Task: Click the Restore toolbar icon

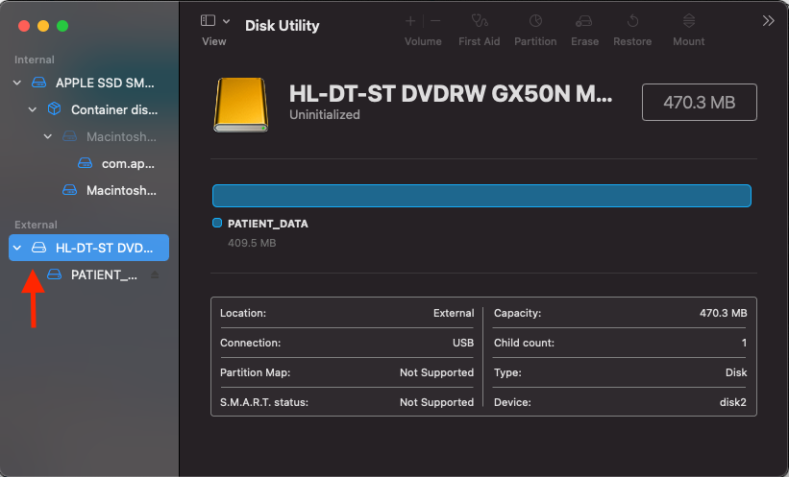Action: pos(632,21)
